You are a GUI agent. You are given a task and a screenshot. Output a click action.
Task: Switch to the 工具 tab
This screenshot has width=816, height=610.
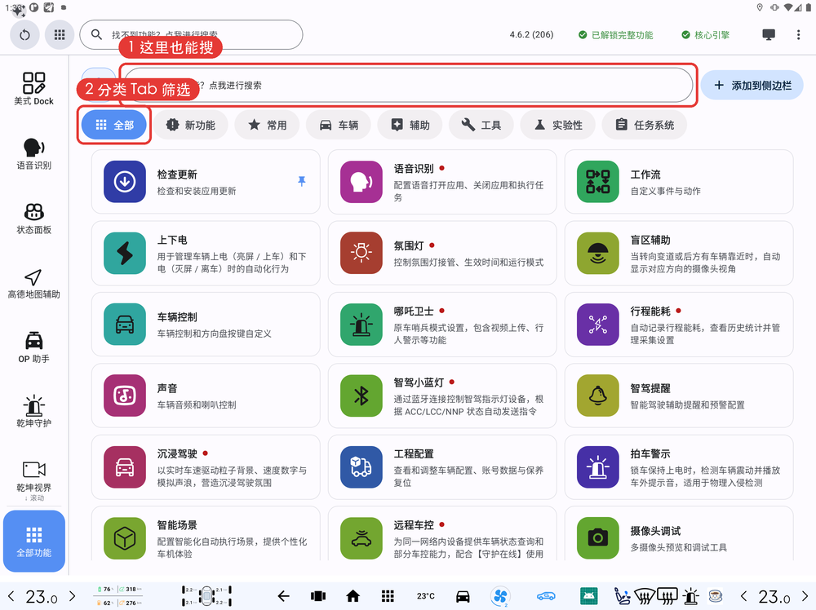pyautogui.click(x=481, y=125)
